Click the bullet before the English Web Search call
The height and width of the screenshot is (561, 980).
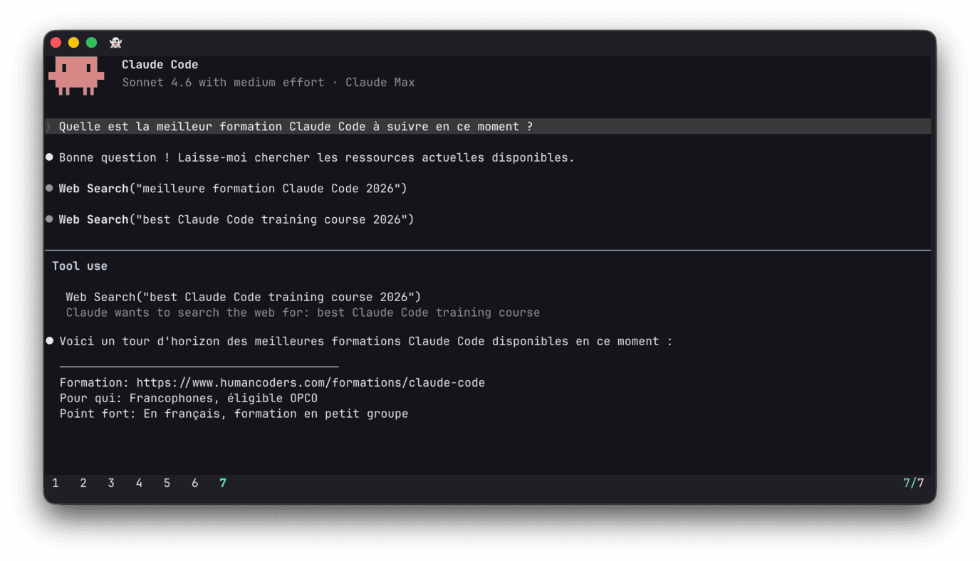coord(48,219)
